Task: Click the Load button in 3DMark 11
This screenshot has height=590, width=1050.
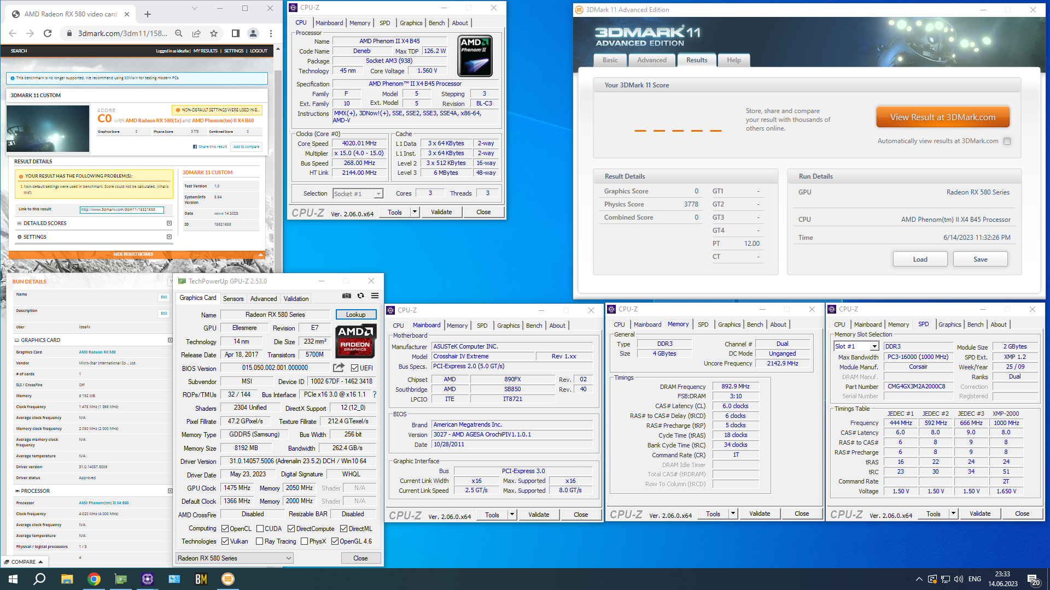Action: 920,259
